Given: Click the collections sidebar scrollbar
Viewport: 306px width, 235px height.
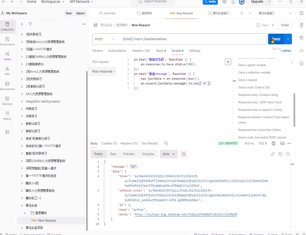Looking at the screenshot, I should (x=87, y=151).
